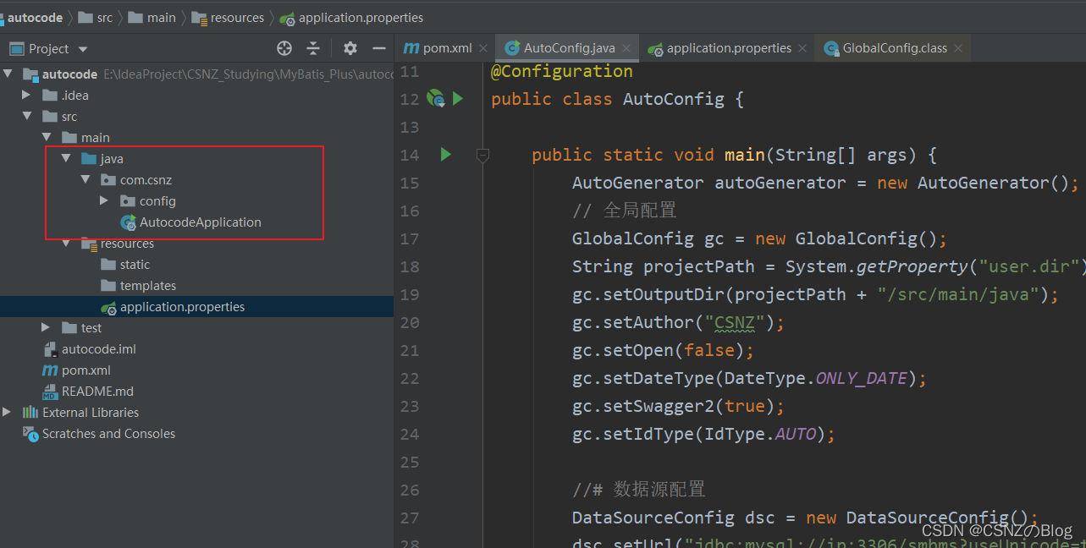Collapse the java folder arrow

click(x=66, y=158)
